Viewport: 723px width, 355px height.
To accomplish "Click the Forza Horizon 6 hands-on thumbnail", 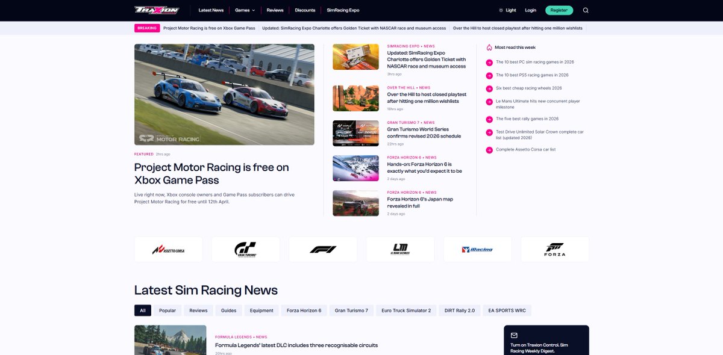I will 355,168.
